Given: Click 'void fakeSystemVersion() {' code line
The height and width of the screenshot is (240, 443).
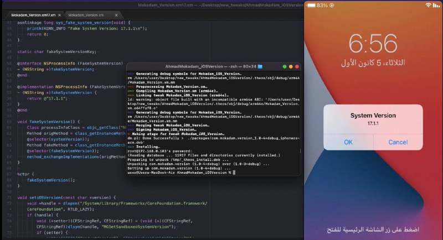Looking at the screenshot, I should 49,122.
